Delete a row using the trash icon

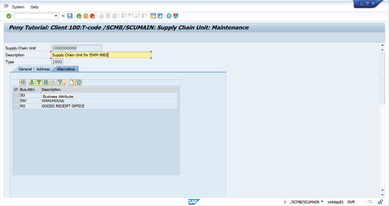click(x=79, y=82)
